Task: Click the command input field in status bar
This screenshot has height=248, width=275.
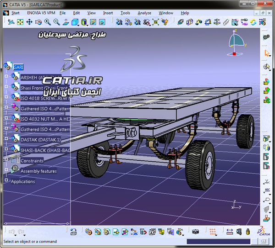Action: pos(218,242)
